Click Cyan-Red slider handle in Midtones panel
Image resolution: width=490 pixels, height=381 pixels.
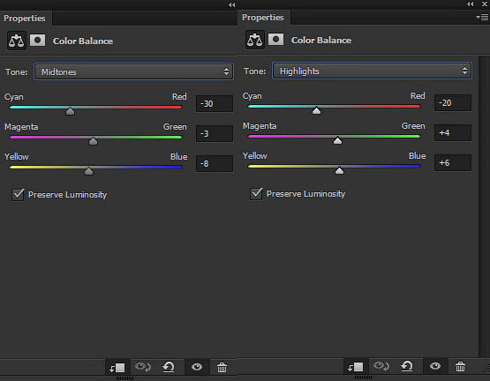70,111
